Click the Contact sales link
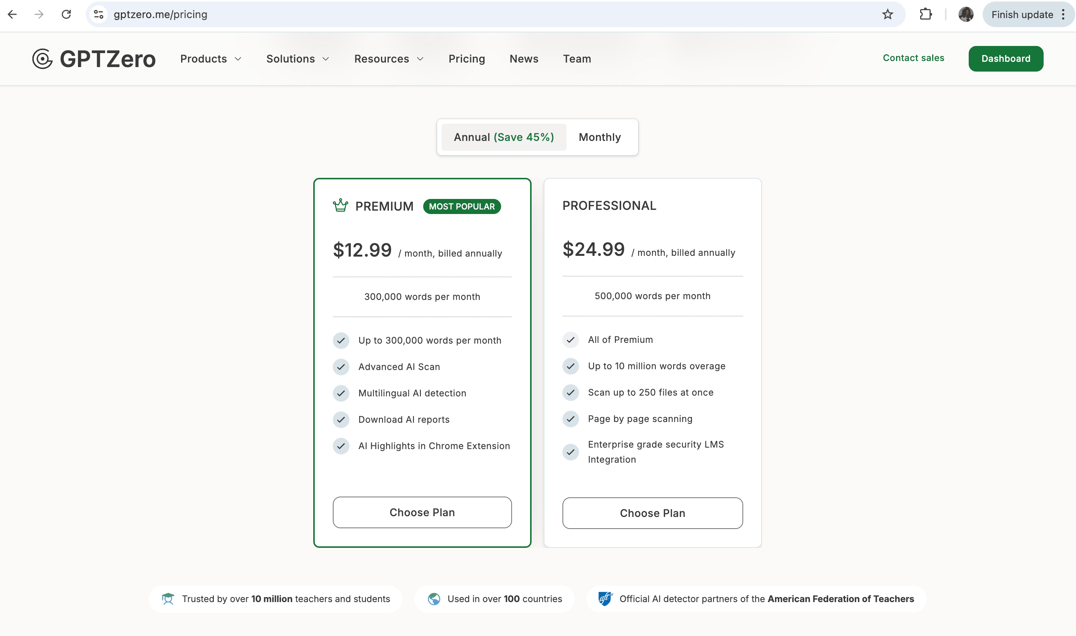 pos(913,58)
